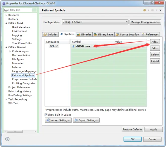Viewport: 166px width, 147px height.
Task: Click the tree scrollbar left arrow
Action: coord(5,131)
